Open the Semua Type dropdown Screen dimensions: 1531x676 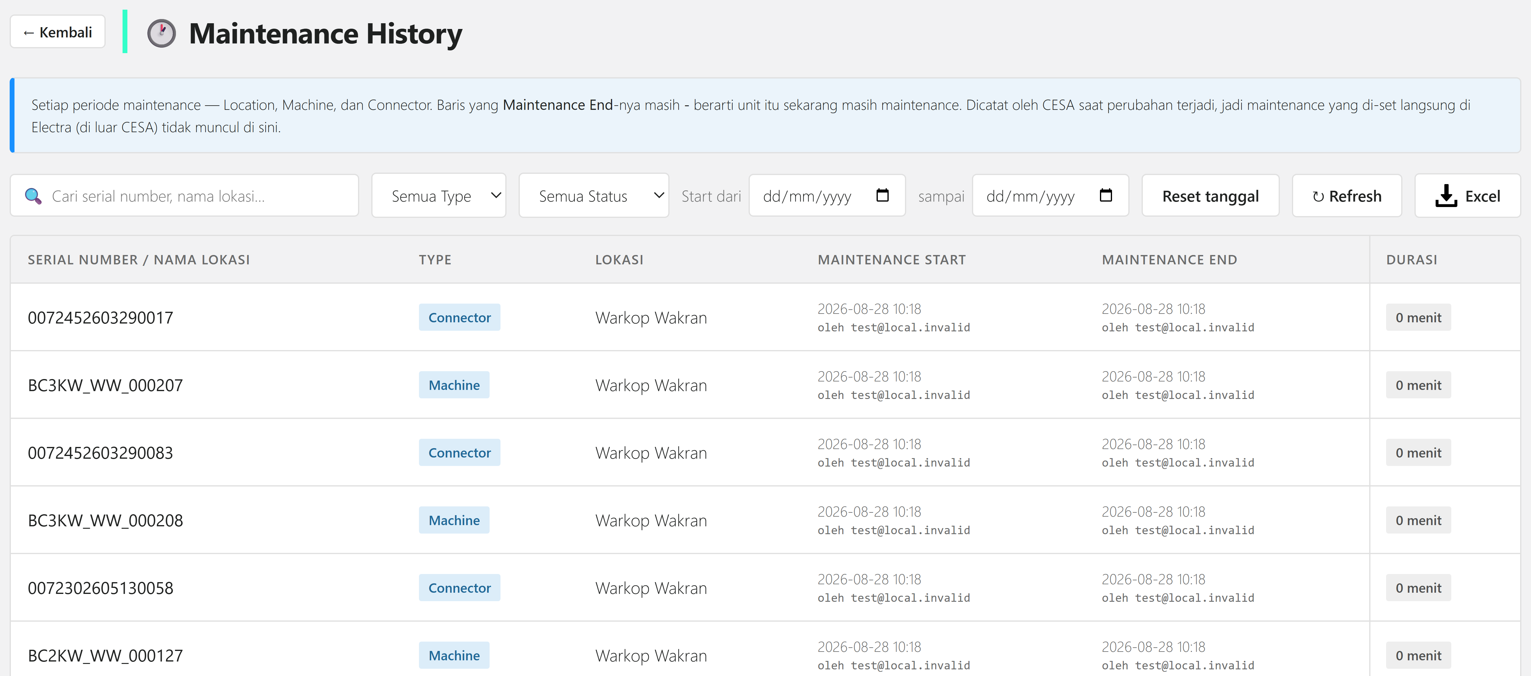[439, 196]
